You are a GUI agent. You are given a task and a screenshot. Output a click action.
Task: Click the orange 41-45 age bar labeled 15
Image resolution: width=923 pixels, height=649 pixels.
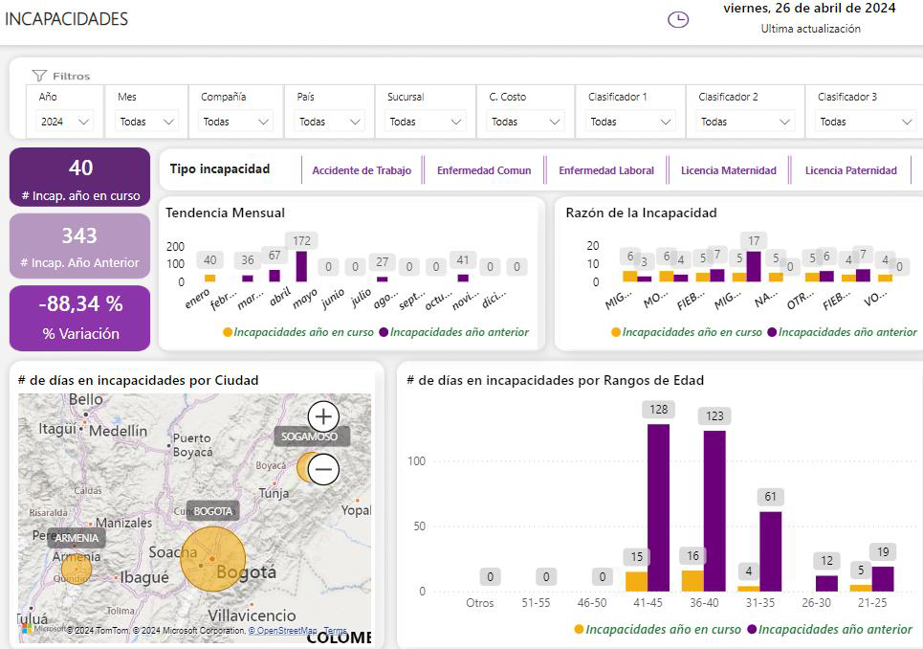pos(636,581)
